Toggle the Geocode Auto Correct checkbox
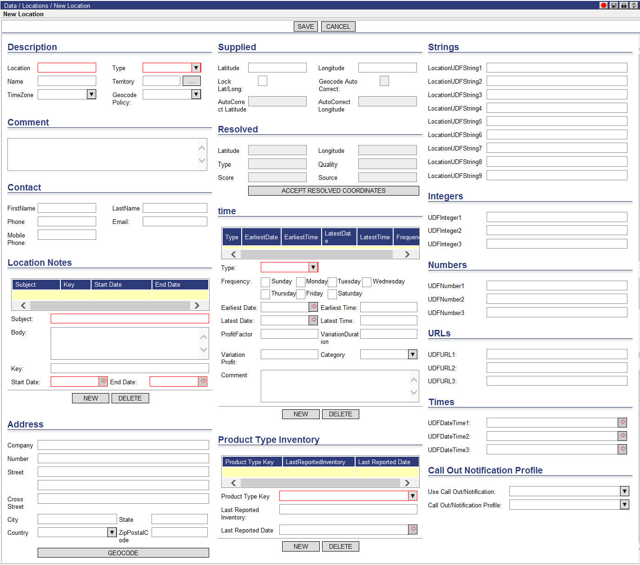The height and width of the screenshot is (565, 640). pyautogui.click(x=384, y=81)
